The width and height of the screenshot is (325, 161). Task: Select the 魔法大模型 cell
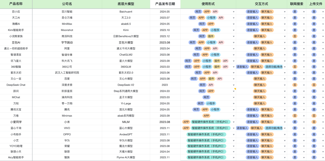[x=126, y=146]
